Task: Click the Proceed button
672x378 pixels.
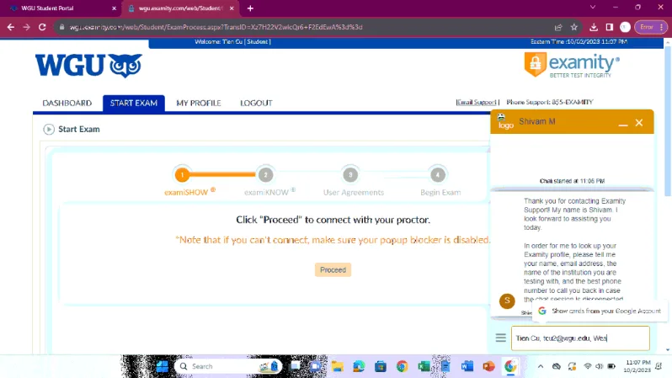Action: click(333, 270)
